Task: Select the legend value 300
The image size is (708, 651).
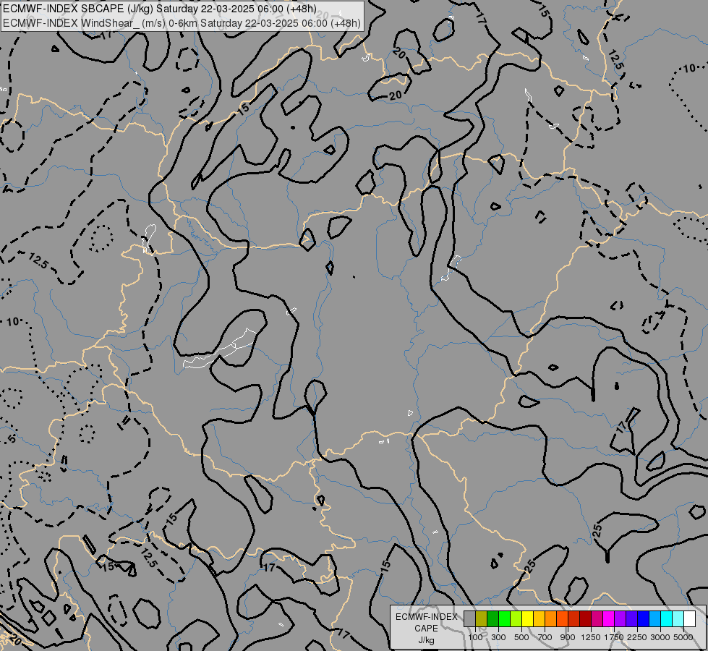Action: click(498, 637)
